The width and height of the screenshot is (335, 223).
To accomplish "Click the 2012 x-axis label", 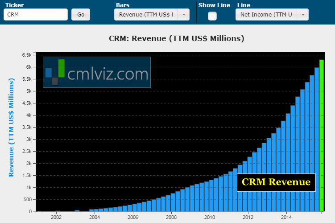I will click(248, 217).
